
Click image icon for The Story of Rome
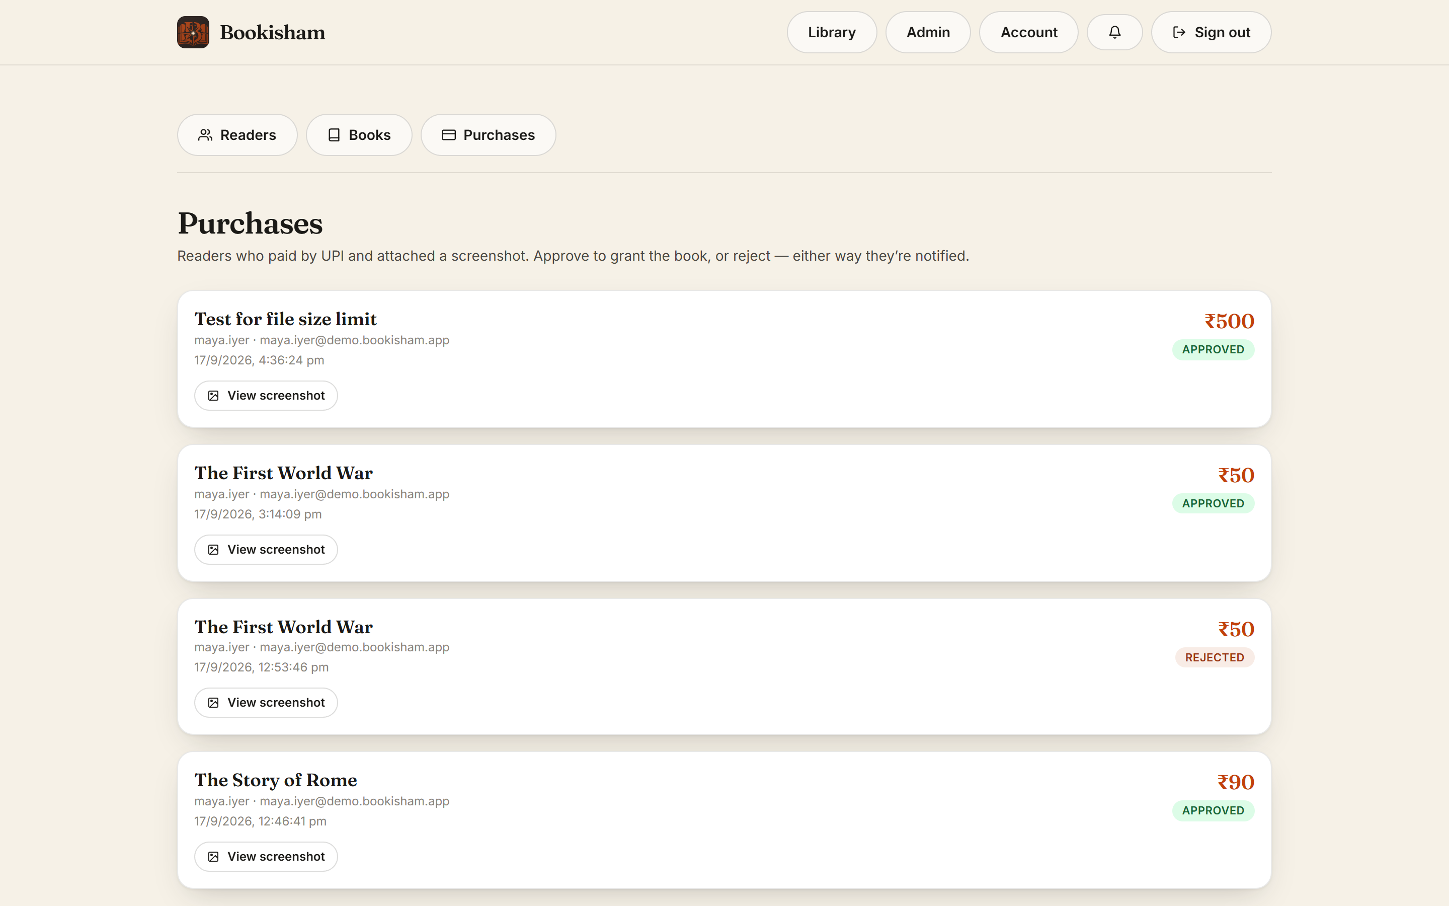[213, 857]
